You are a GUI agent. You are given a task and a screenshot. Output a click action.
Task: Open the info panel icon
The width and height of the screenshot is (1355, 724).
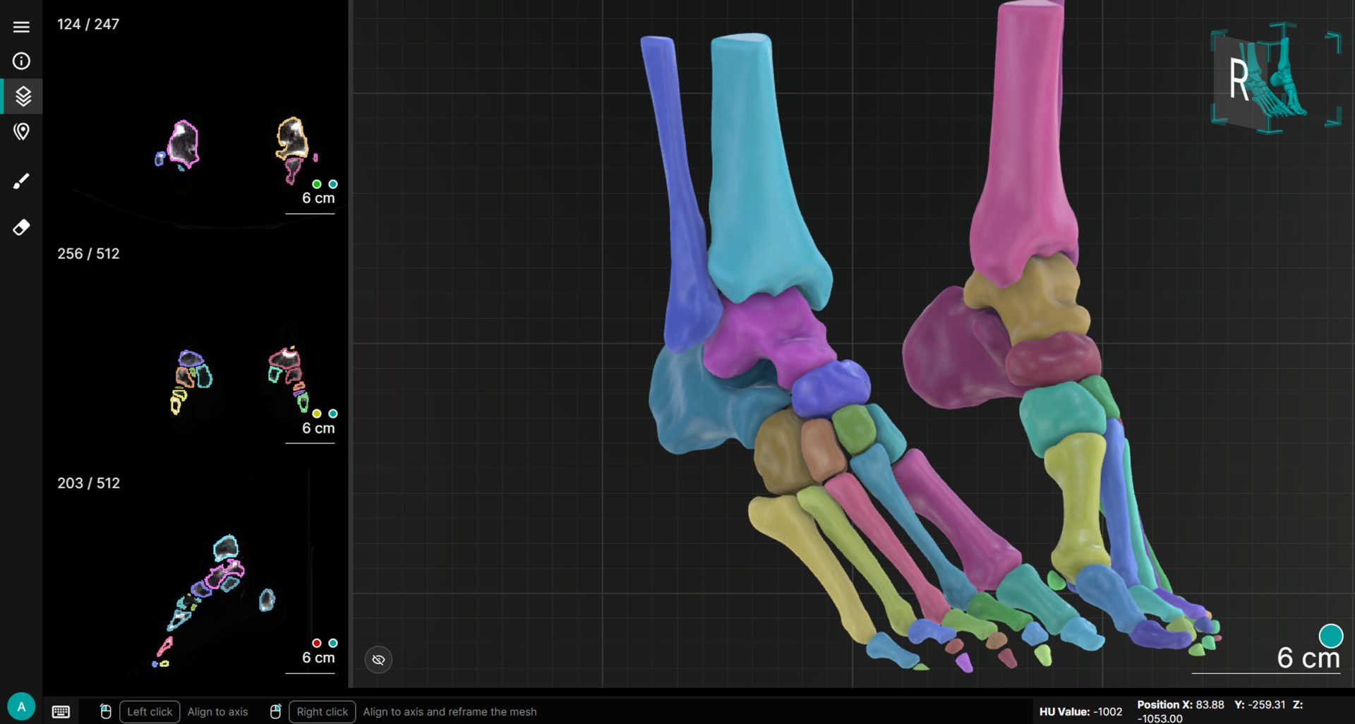point(21,61)
